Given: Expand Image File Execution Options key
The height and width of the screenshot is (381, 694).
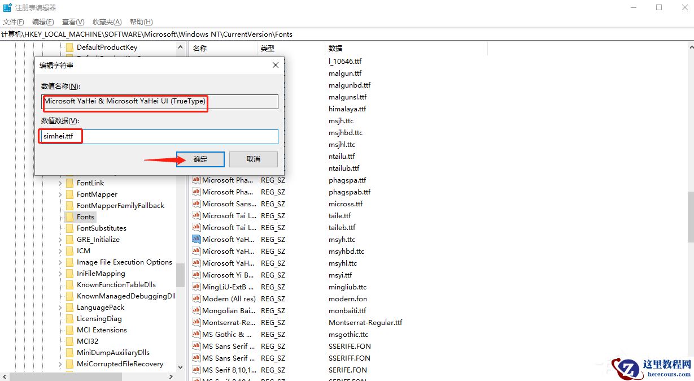Looking at the screenshot, I should [60, 262].
